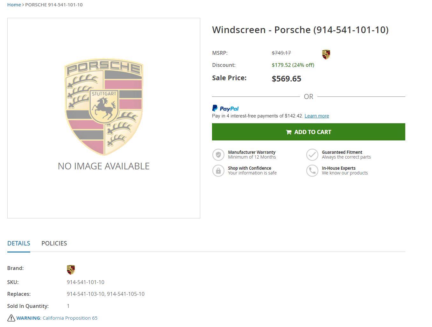Click the Guaranteed Fitment checkmark icon

312,155
